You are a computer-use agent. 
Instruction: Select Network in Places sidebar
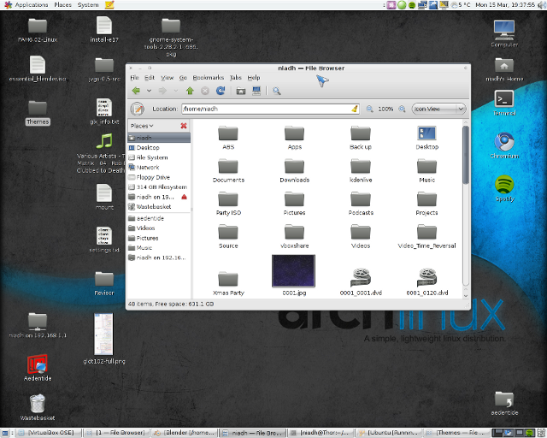[159, 168]
